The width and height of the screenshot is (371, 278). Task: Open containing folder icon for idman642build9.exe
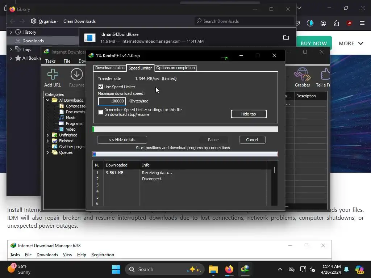tap(286, 38)
